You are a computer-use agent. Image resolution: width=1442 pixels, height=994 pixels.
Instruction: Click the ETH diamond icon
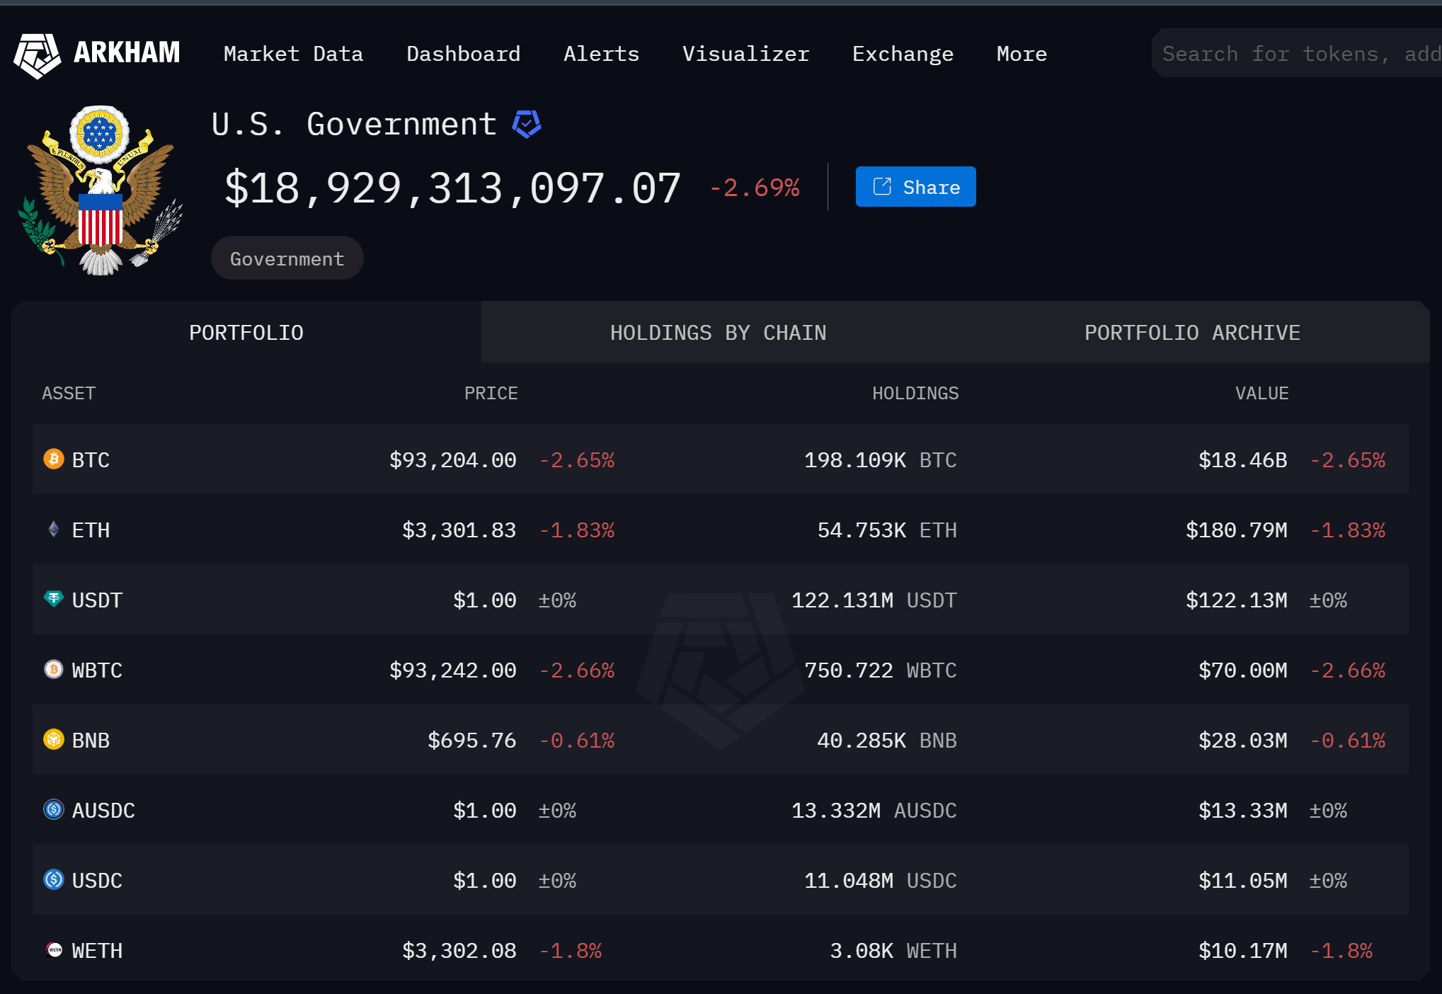pyautogui.click(x=54, y=529)
